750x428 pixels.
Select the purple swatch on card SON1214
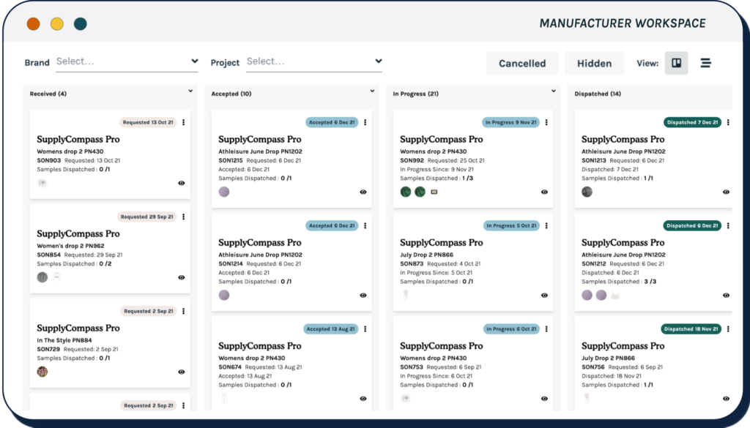(224, 295)
